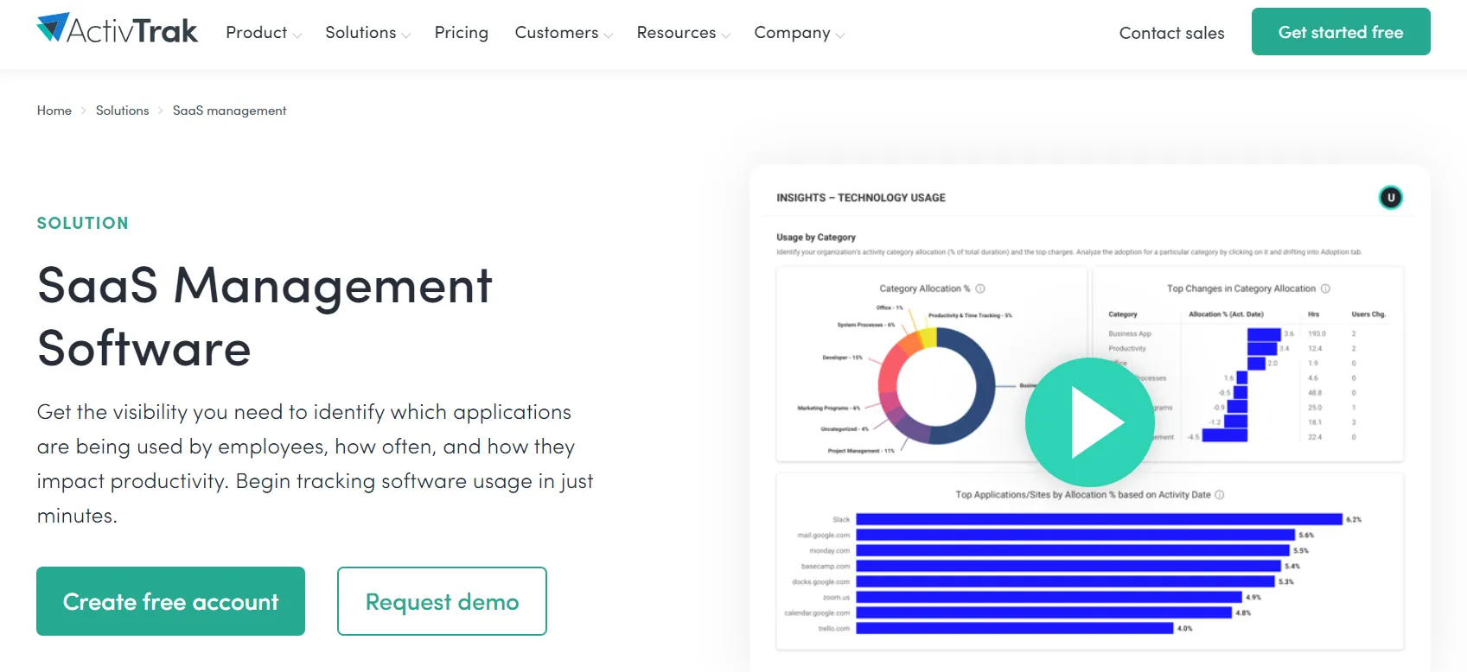This screenshot has width=1467, height=672.
Task: Click the Productivity row in category table
Action: [x=1127, y=348]
